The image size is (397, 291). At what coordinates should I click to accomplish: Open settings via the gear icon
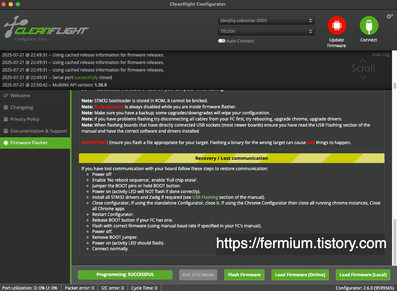click(389, 16)
